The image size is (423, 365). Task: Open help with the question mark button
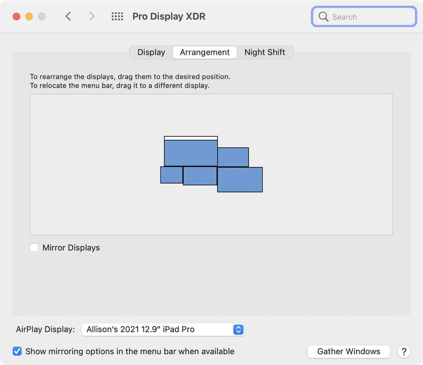tap(403, 351)
